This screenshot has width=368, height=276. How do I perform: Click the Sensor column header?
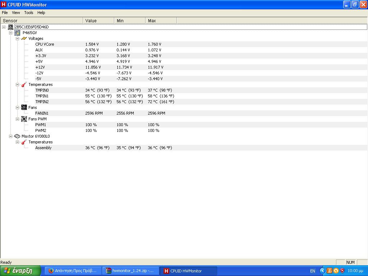(x=42, y=20)
